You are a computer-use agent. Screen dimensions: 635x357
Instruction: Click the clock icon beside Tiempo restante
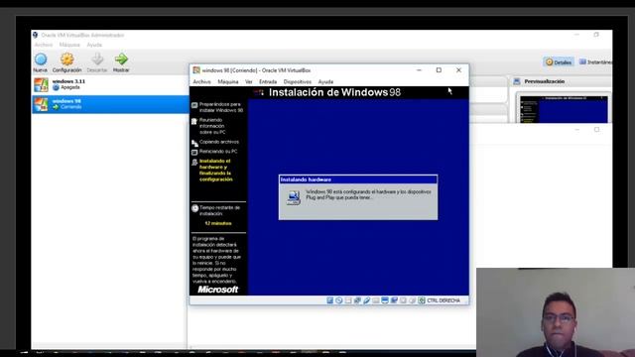tap(194, 208)
